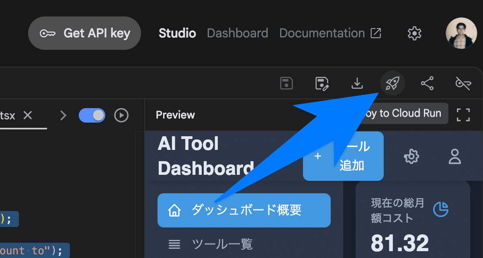
Task: Close the open .tsx file tab
Action: pyautogui.click(x=27, y=116)
